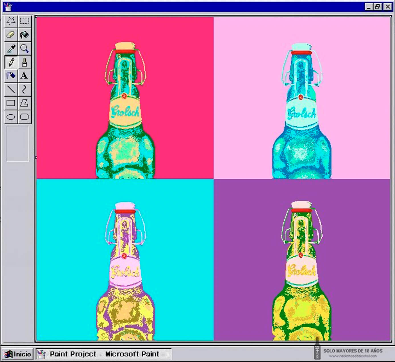Click the Paint app icon in title bar
395x362 pixels.
pyautogui.click(x=8, y=7)
